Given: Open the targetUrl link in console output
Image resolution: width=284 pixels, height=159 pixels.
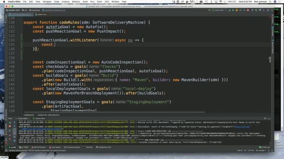Looking at the screenshot, I should tap(242, 127).
